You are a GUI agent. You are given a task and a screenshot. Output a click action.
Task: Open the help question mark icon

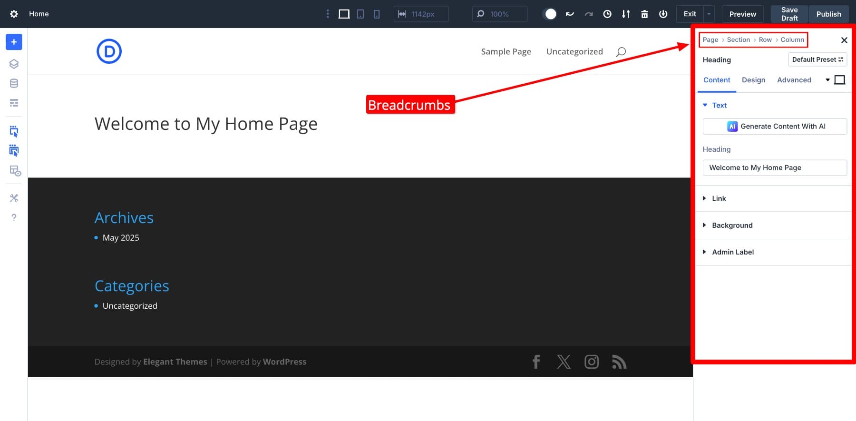(14, 217)
